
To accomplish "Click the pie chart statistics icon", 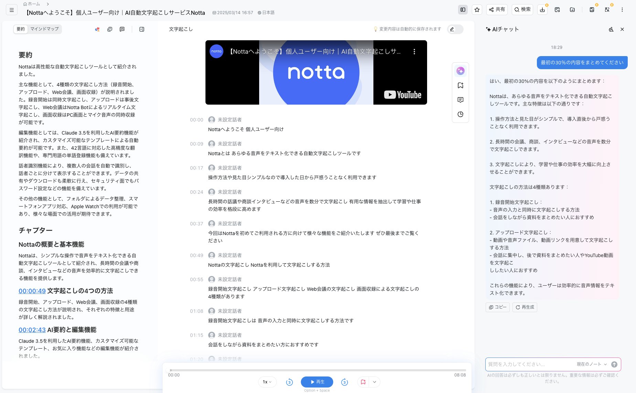I will 460,114.
